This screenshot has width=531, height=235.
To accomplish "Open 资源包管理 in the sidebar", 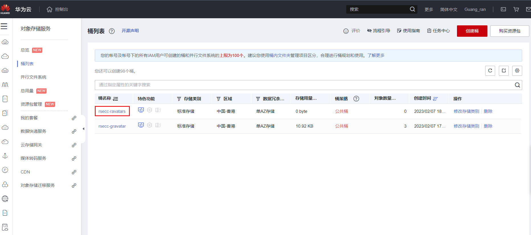I will pos(31,104).
